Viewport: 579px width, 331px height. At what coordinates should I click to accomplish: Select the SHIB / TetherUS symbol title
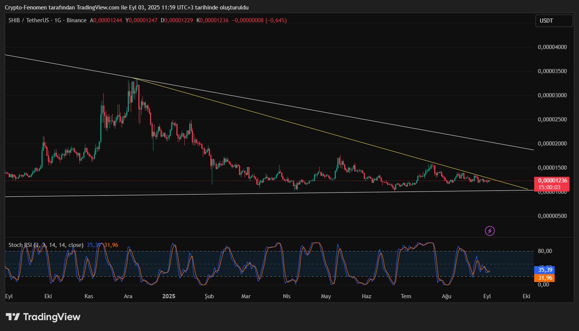click(x=28, y=20)
